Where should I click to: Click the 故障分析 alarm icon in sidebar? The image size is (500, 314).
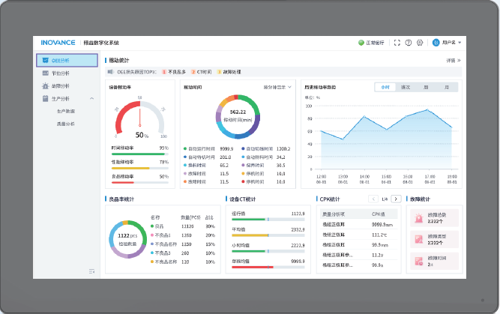(45, 85)
